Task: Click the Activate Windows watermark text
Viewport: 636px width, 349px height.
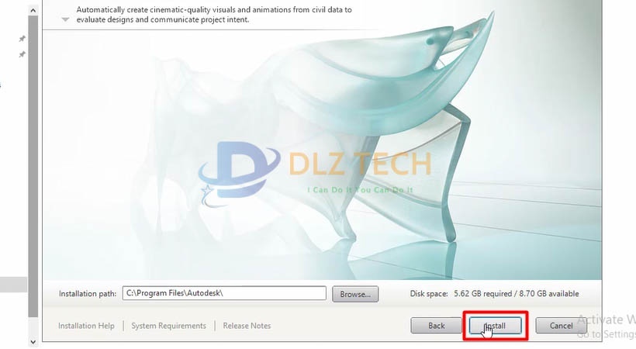Action: 606,326
